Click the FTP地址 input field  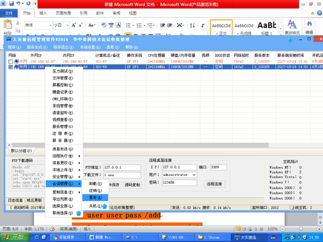click(122, 167)
